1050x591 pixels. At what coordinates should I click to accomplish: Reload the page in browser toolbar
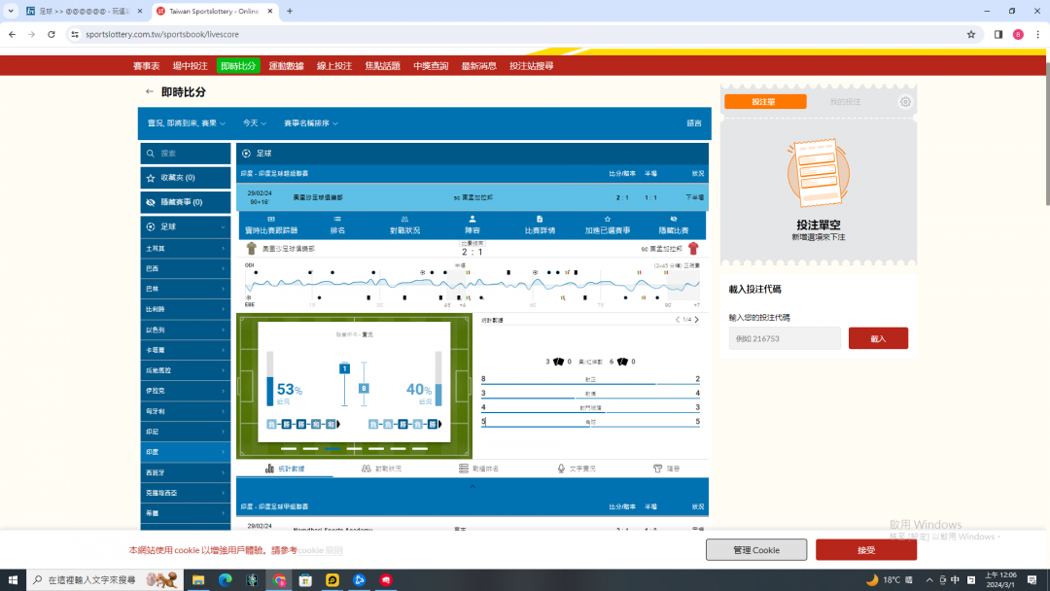click(x=51, y=34)
